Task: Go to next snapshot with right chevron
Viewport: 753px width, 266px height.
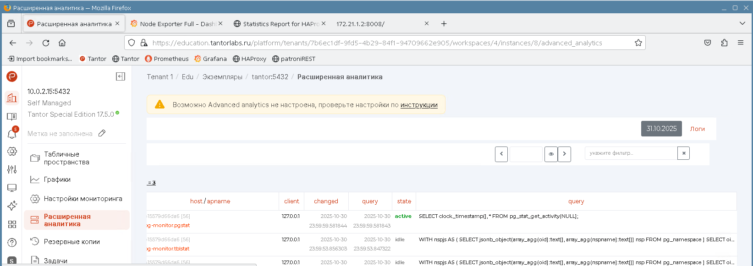Action: pyautogui.click(x=564, y=154)
